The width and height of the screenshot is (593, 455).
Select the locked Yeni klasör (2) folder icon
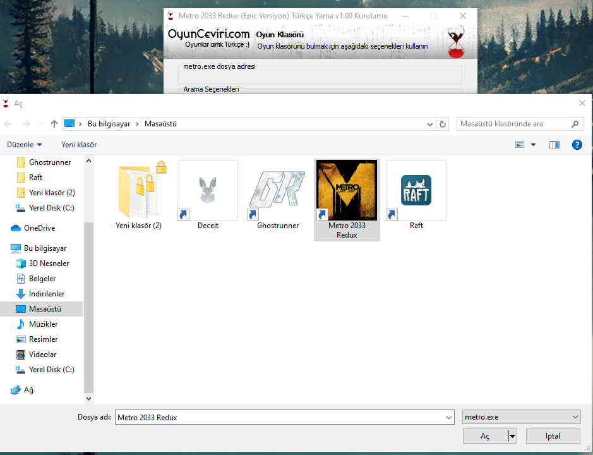click(x=141, y=190)
